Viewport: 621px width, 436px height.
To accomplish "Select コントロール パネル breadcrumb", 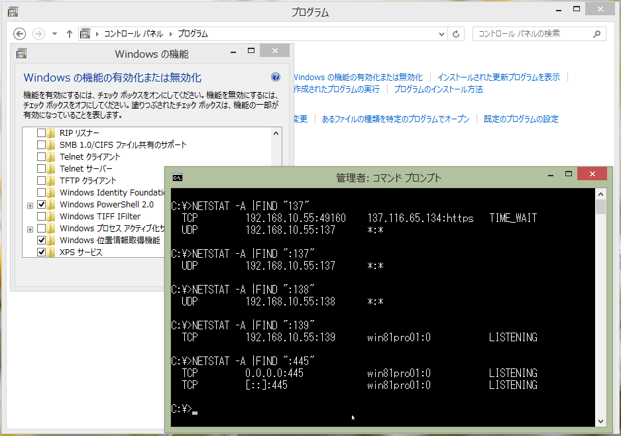I will tap(133, 34).
